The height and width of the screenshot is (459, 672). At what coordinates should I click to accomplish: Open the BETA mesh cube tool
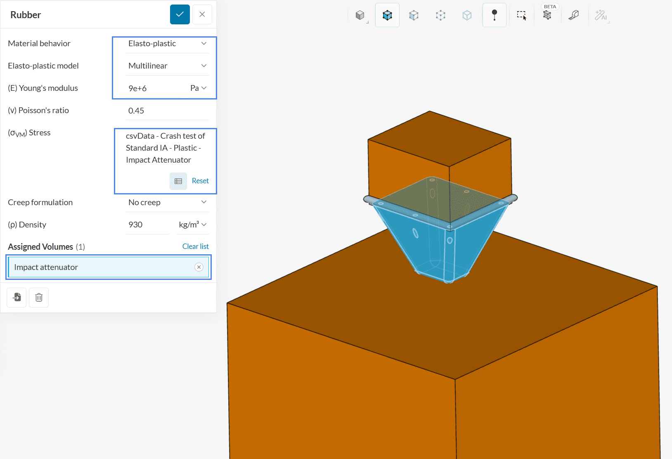[547, 15]
